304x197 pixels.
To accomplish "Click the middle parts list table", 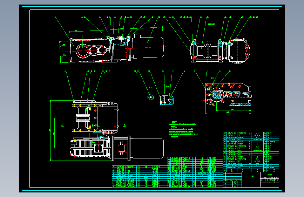I will point(195,172).
